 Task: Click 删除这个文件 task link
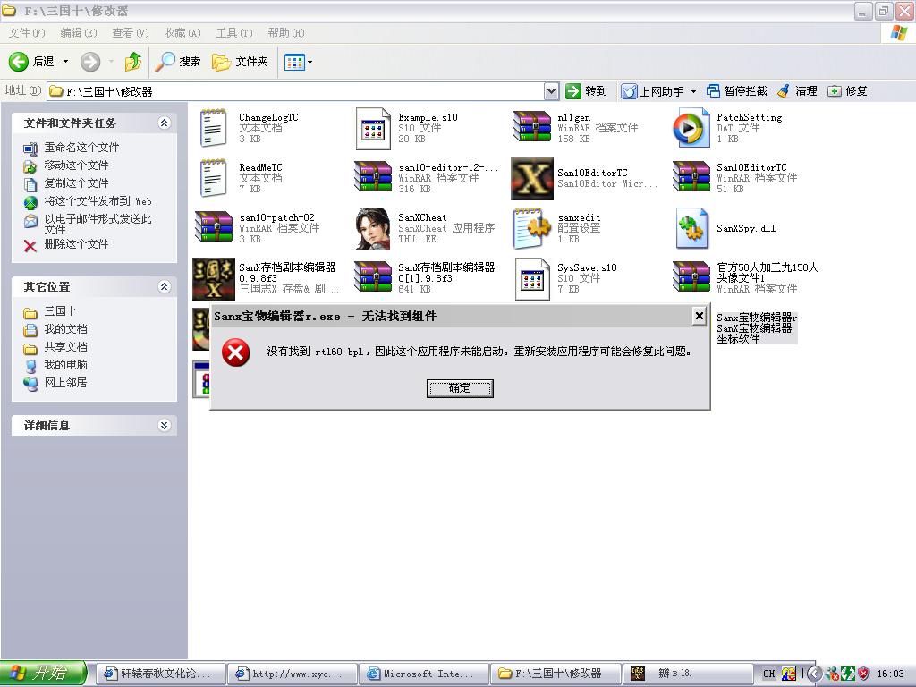(x=76, y=244)
